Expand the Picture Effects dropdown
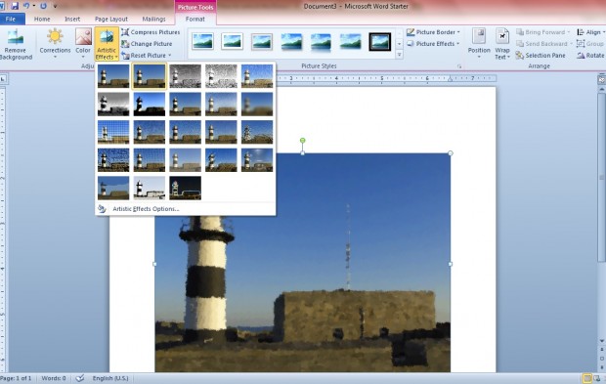Viewport: 606px width, 384px height. (433, 44)
